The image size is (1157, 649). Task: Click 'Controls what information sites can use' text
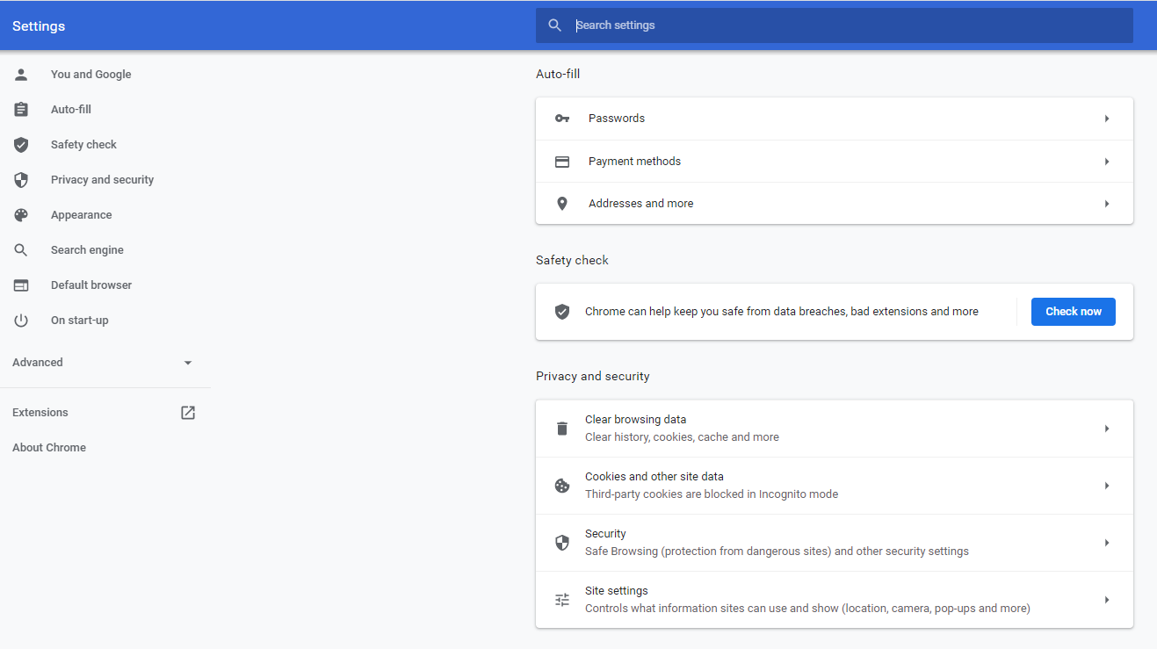pyautogui.click(x=807, y=609)
